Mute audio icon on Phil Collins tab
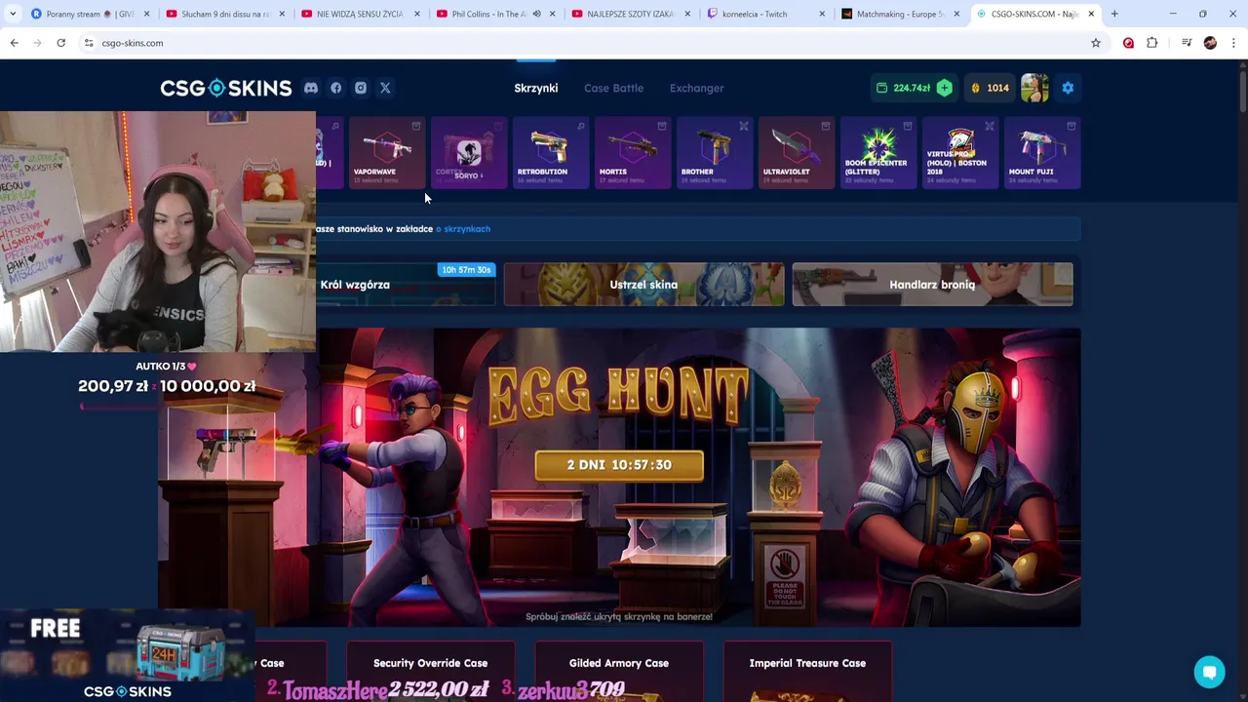Screen dimensions: 1248x702 point(536,14)
